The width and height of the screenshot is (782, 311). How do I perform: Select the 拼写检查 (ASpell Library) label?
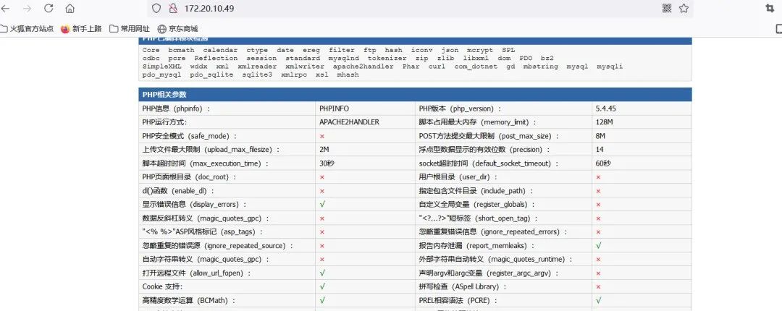(463, 286)
